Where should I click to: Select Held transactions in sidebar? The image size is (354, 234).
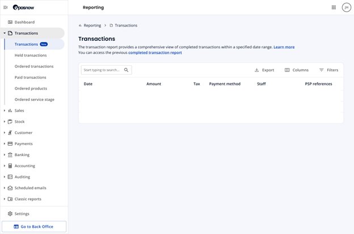pyautogui.click(x=31, y=55)
